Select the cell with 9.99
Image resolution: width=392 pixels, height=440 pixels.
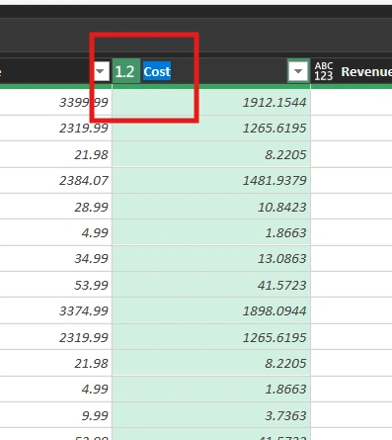pos(55,415)
